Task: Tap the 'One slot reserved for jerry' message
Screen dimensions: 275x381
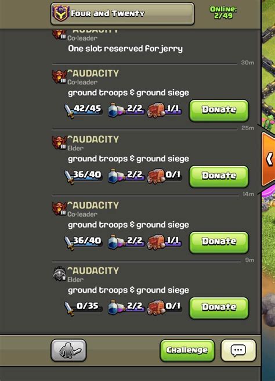Action: [125, 49]
